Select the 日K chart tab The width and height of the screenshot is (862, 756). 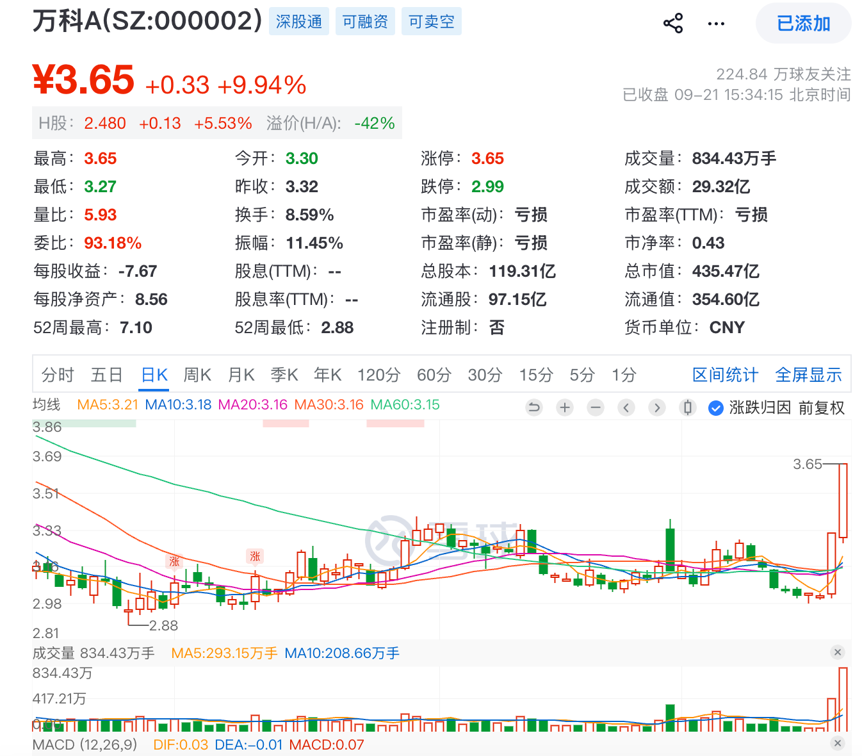pos(154,375)
